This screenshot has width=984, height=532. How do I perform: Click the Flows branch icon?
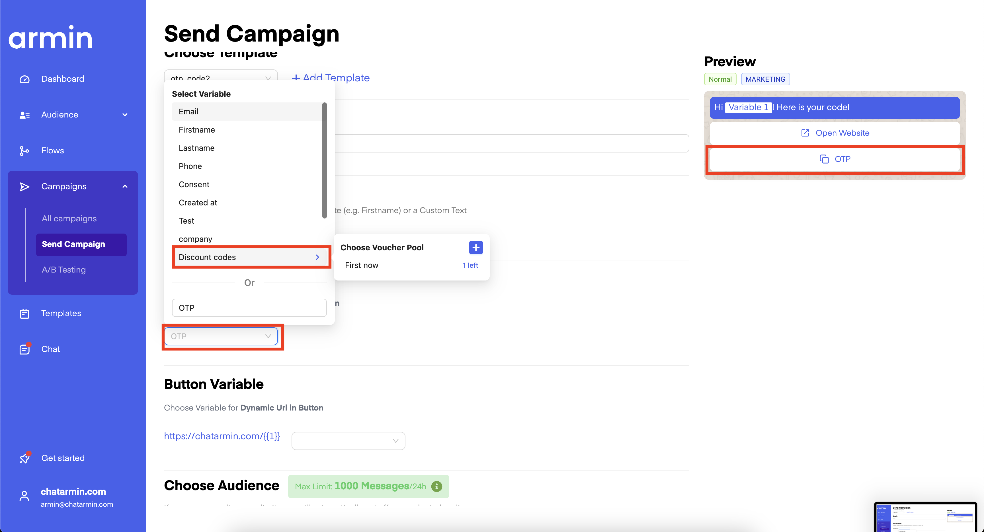point(24,151)
